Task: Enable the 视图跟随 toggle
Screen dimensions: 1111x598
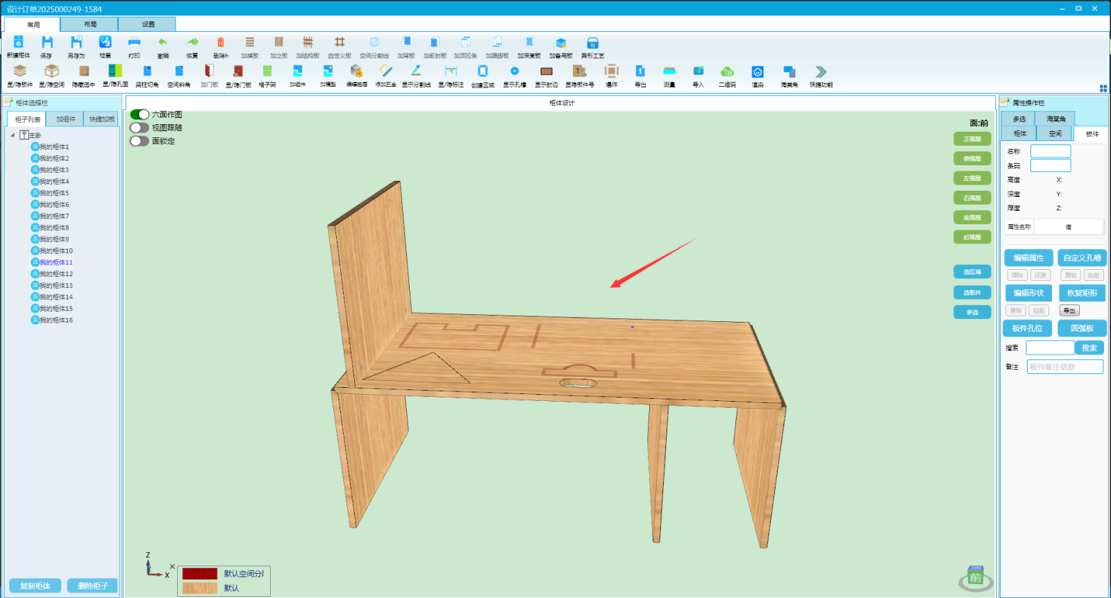Action: (x=140, y=128)
